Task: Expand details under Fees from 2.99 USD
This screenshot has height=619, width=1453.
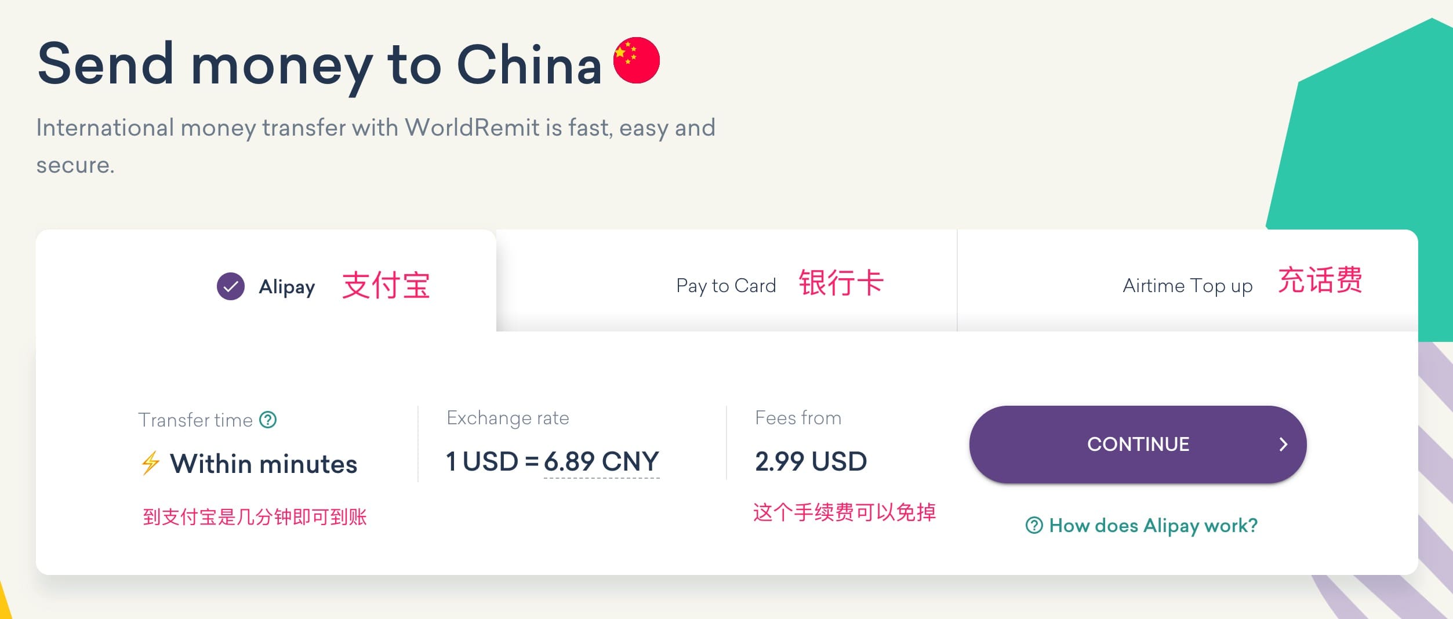Action: coord(811,462)
